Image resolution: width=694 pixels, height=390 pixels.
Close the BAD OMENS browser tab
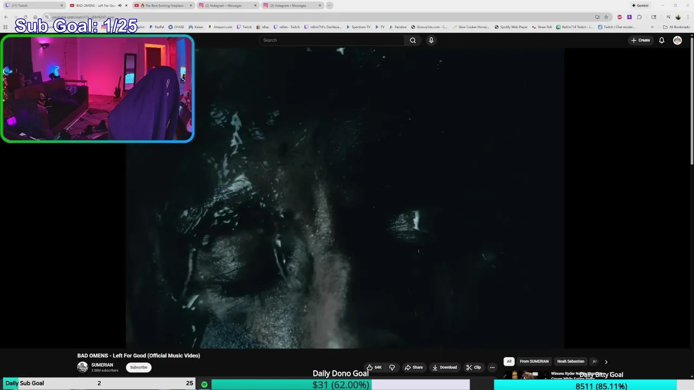click(x=126, y=5)
